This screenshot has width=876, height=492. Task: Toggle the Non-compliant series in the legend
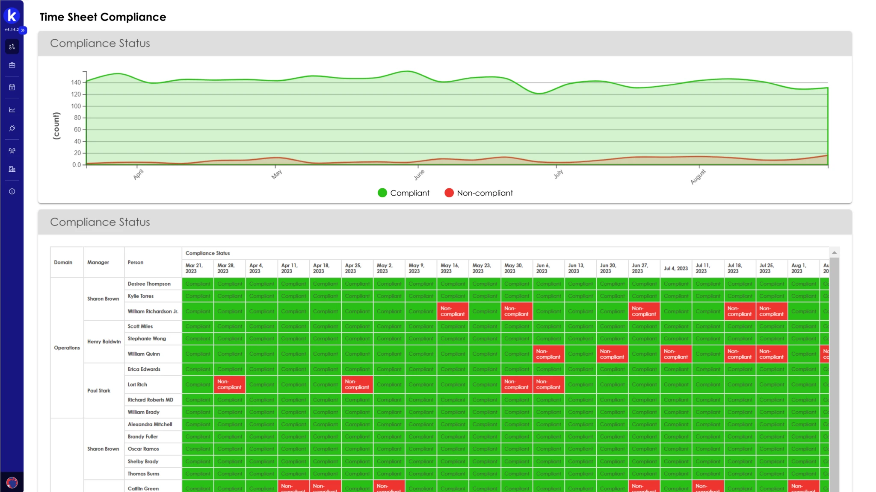point(478,193)
